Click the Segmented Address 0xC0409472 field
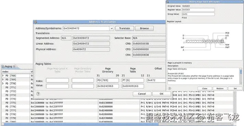Image resolution: width=244 pixels, height=126 pixels. click(91, 38)
